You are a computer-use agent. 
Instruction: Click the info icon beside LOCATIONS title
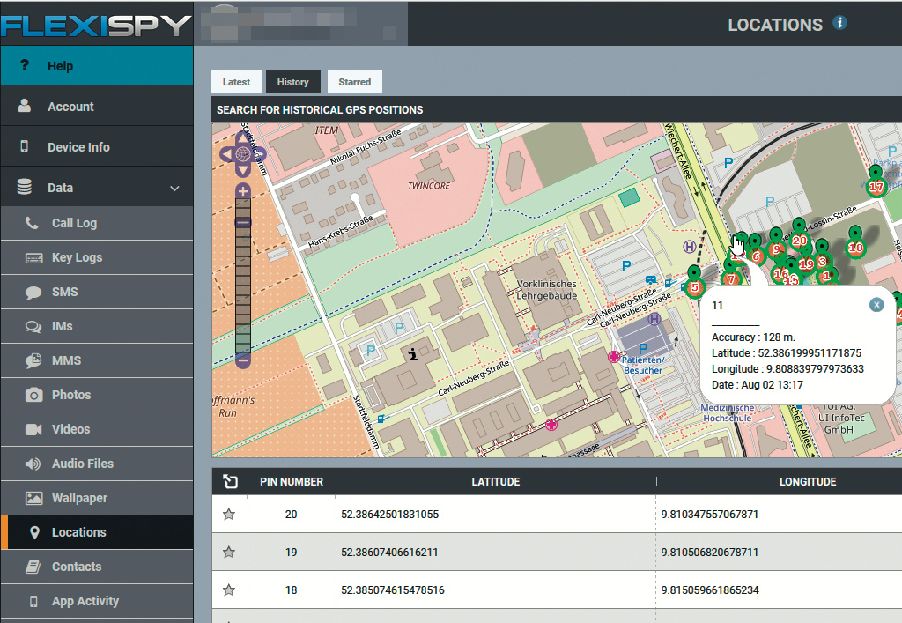pyautogui.click(x=839, y=24)
